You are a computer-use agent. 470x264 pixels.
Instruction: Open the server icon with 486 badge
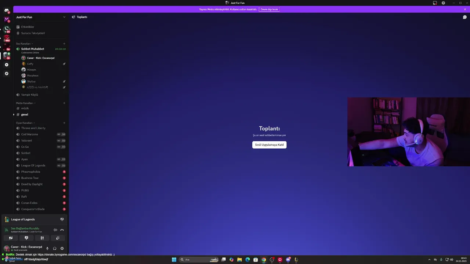coord(6,38)
